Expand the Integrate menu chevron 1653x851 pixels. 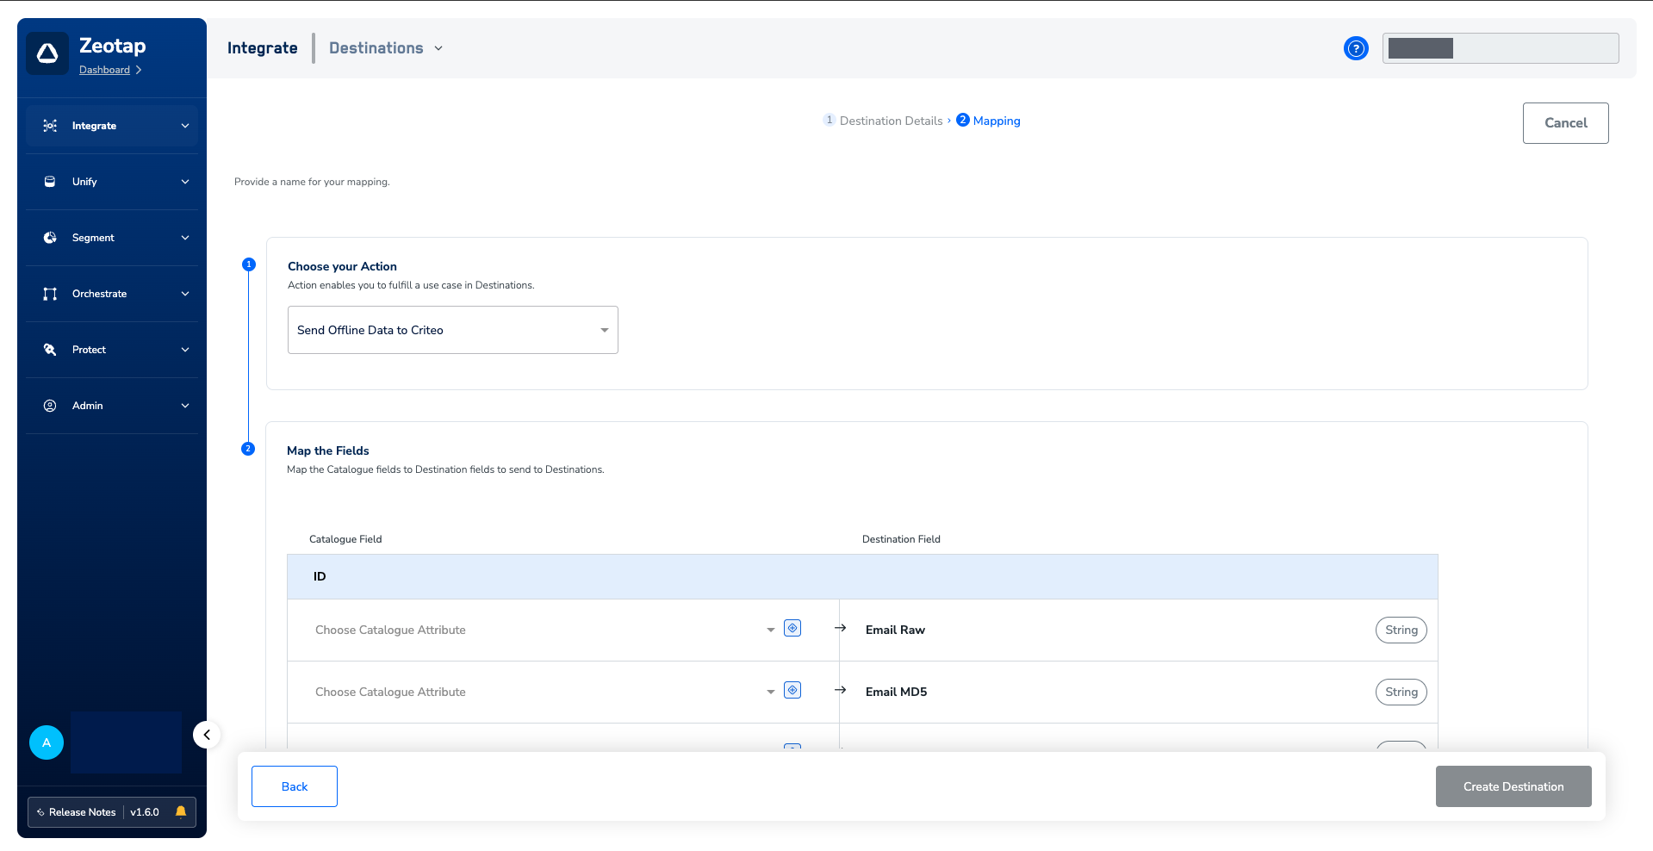tap(185, 126)
